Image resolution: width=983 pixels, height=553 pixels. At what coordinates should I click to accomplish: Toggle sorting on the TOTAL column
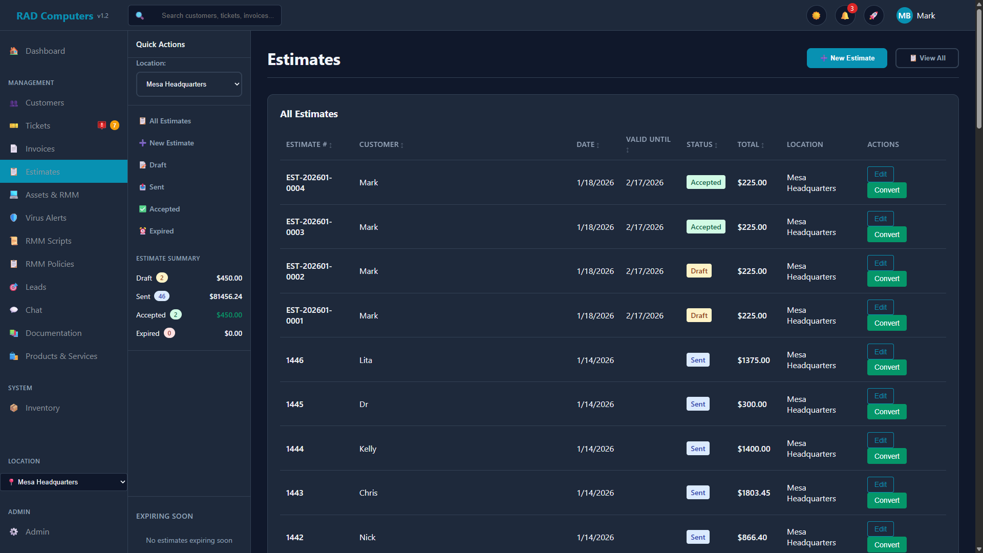click(x=750, y=144)
